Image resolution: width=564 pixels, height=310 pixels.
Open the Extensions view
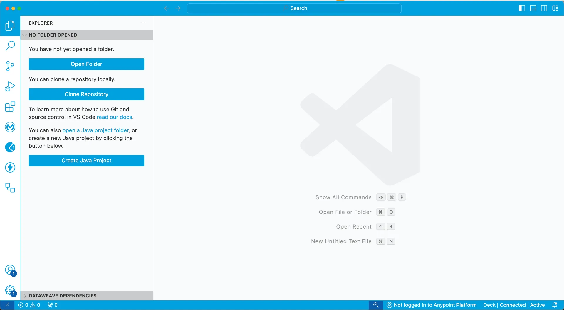pyautogui.click(x=10, y=107)
